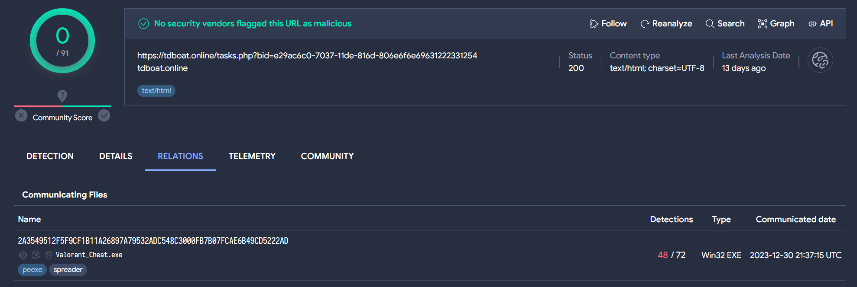857x287 pixels.
Task: Vote malicious with Community Score X button
Action: 21,116
